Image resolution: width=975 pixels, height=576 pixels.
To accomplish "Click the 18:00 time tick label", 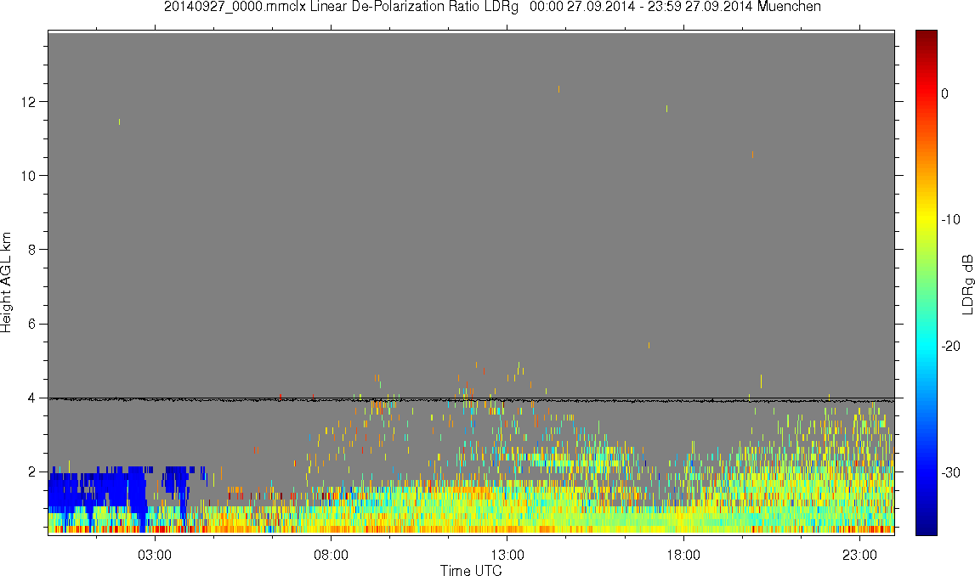I will tap(683, 555).
